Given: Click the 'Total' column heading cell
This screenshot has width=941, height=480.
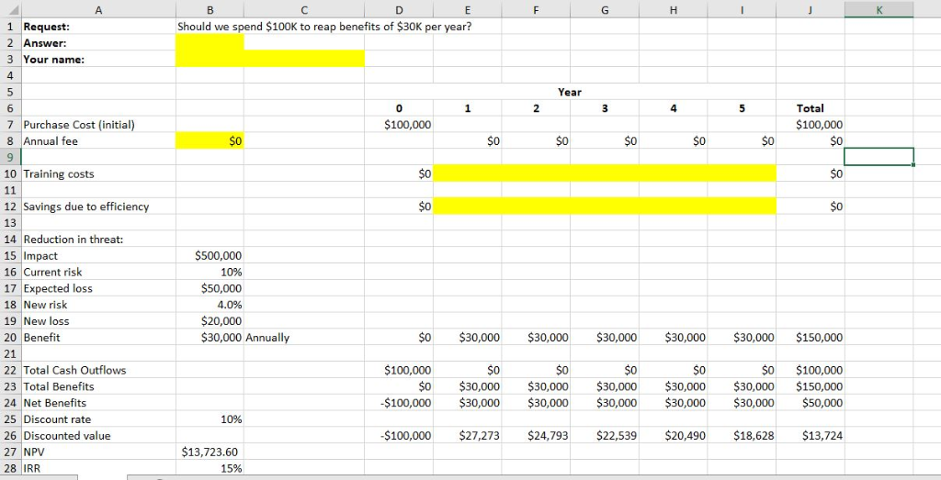Looking at the screenshot, I should (x=811, y=108).
